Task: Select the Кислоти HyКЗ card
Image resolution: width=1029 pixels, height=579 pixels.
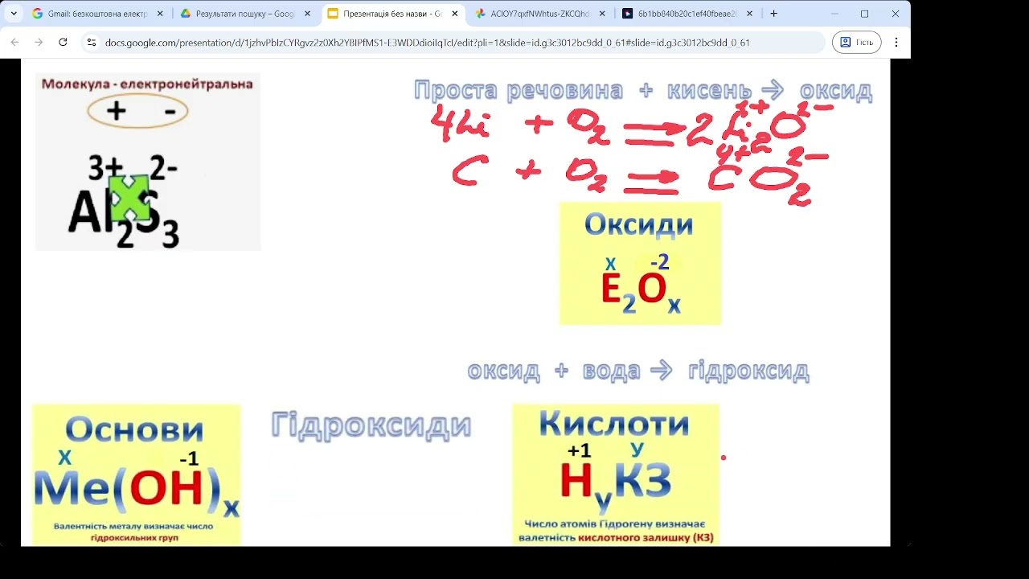Action: tap(616, 474)
